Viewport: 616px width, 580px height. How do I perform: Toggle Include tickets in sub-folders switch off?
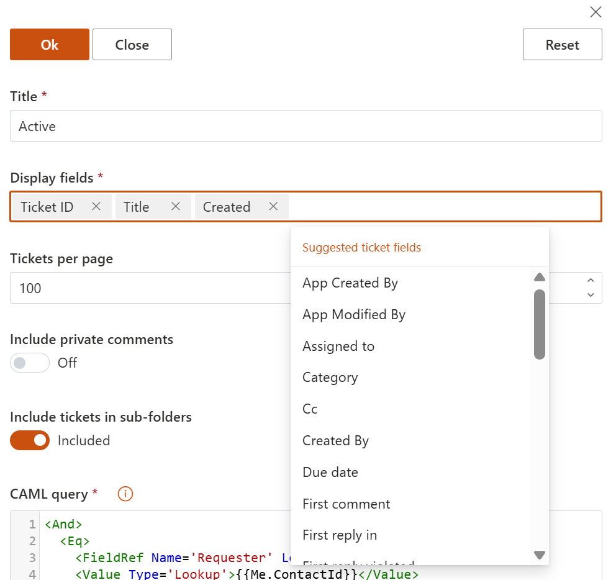tap(30, 440)
